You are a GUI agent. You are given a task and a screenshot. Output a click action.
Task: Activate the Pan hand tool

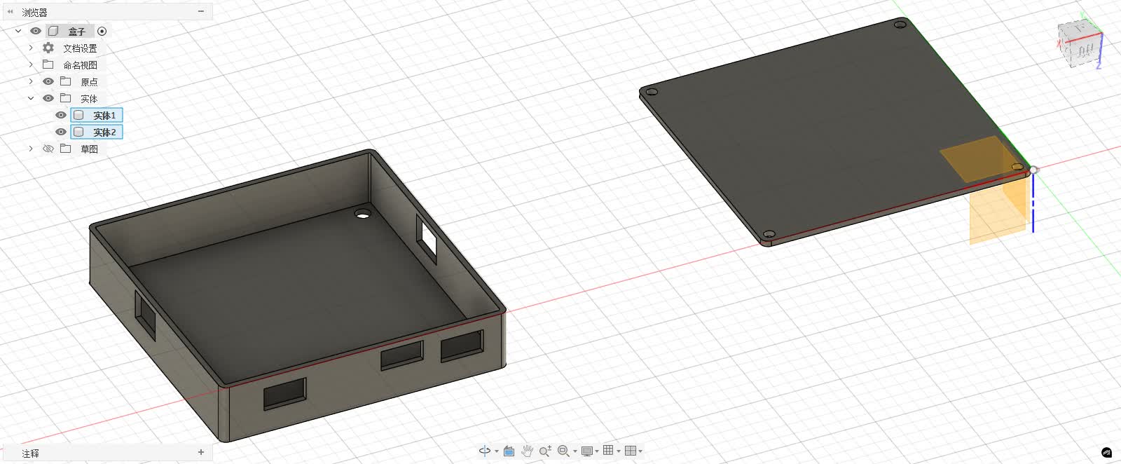point(527,451)
